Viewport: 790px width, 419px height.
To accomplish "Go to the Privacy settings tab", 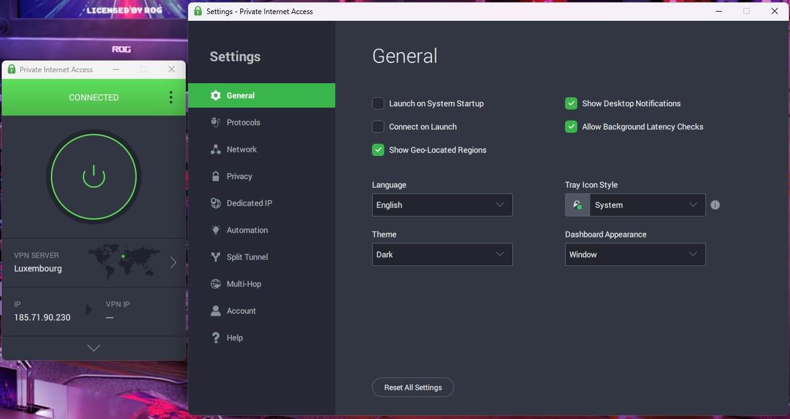I will (262, 176).
